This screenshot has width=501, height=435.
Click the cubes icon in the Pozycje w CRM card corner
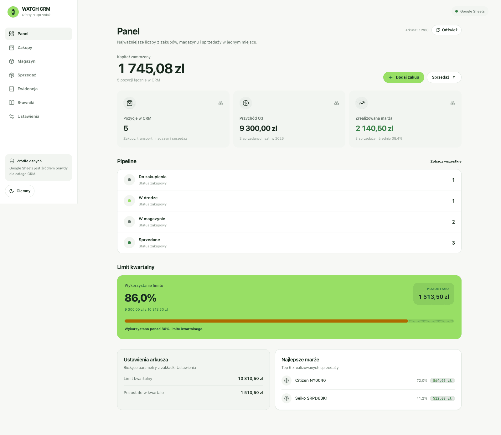221,103
